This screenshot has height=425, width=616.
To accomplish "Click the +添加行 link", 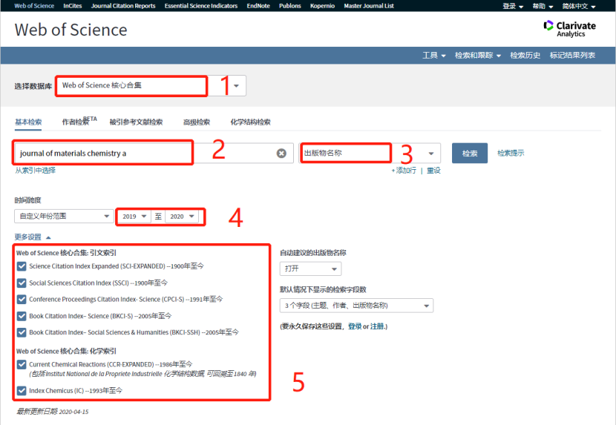I will (404, 171).
